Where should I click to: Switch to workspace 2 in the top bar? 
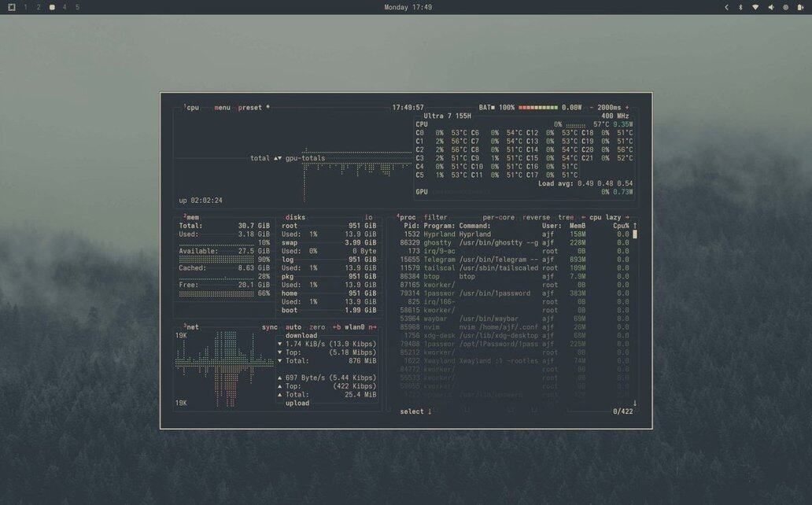(x=38, y=7)
